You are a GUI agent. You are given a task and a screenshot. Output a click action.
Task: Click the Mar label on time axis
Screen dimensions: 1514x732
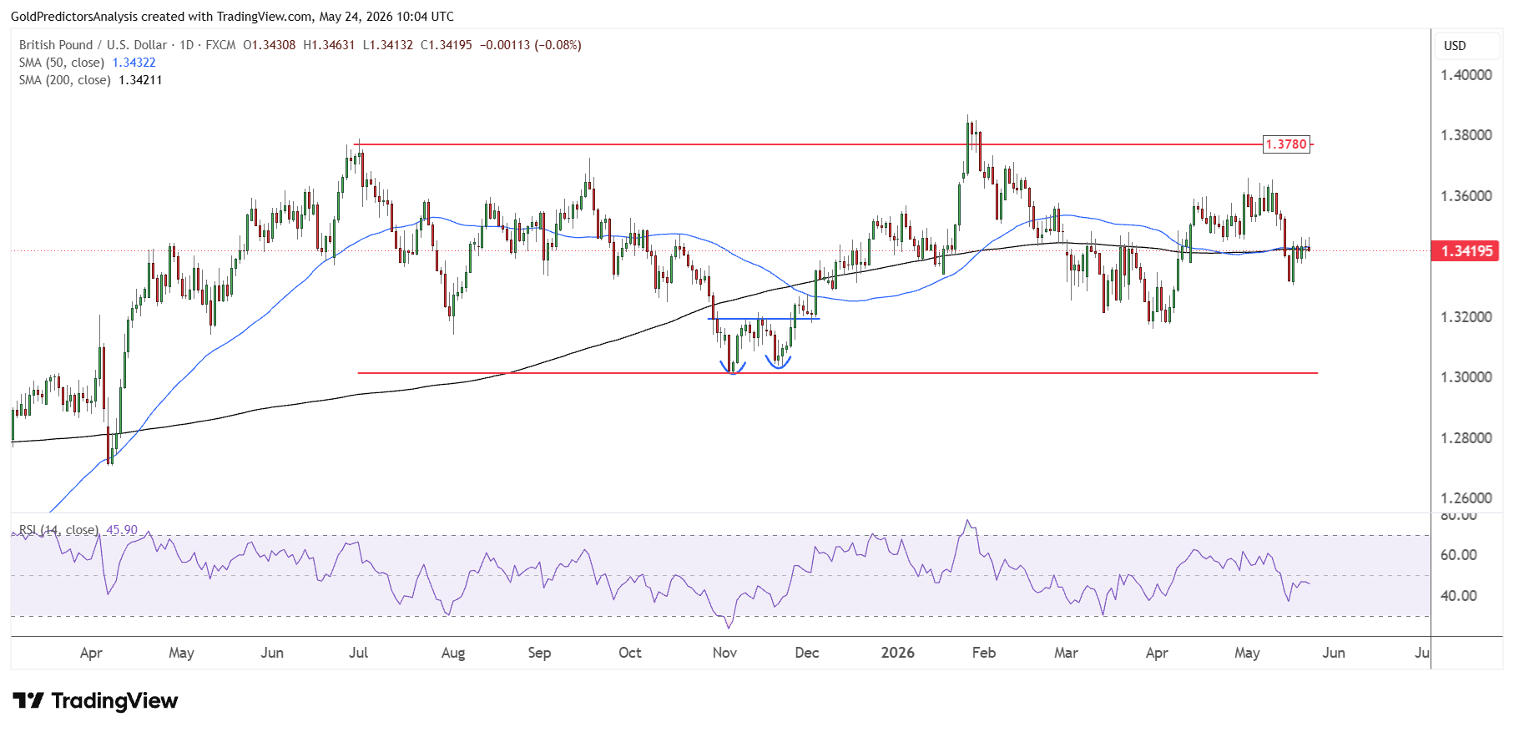[1066, 653]
